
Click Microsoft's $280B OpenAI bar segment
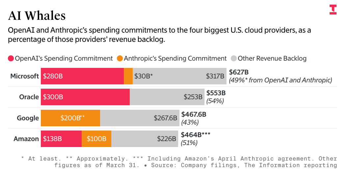pyautogui.click(x=82, y=76)
